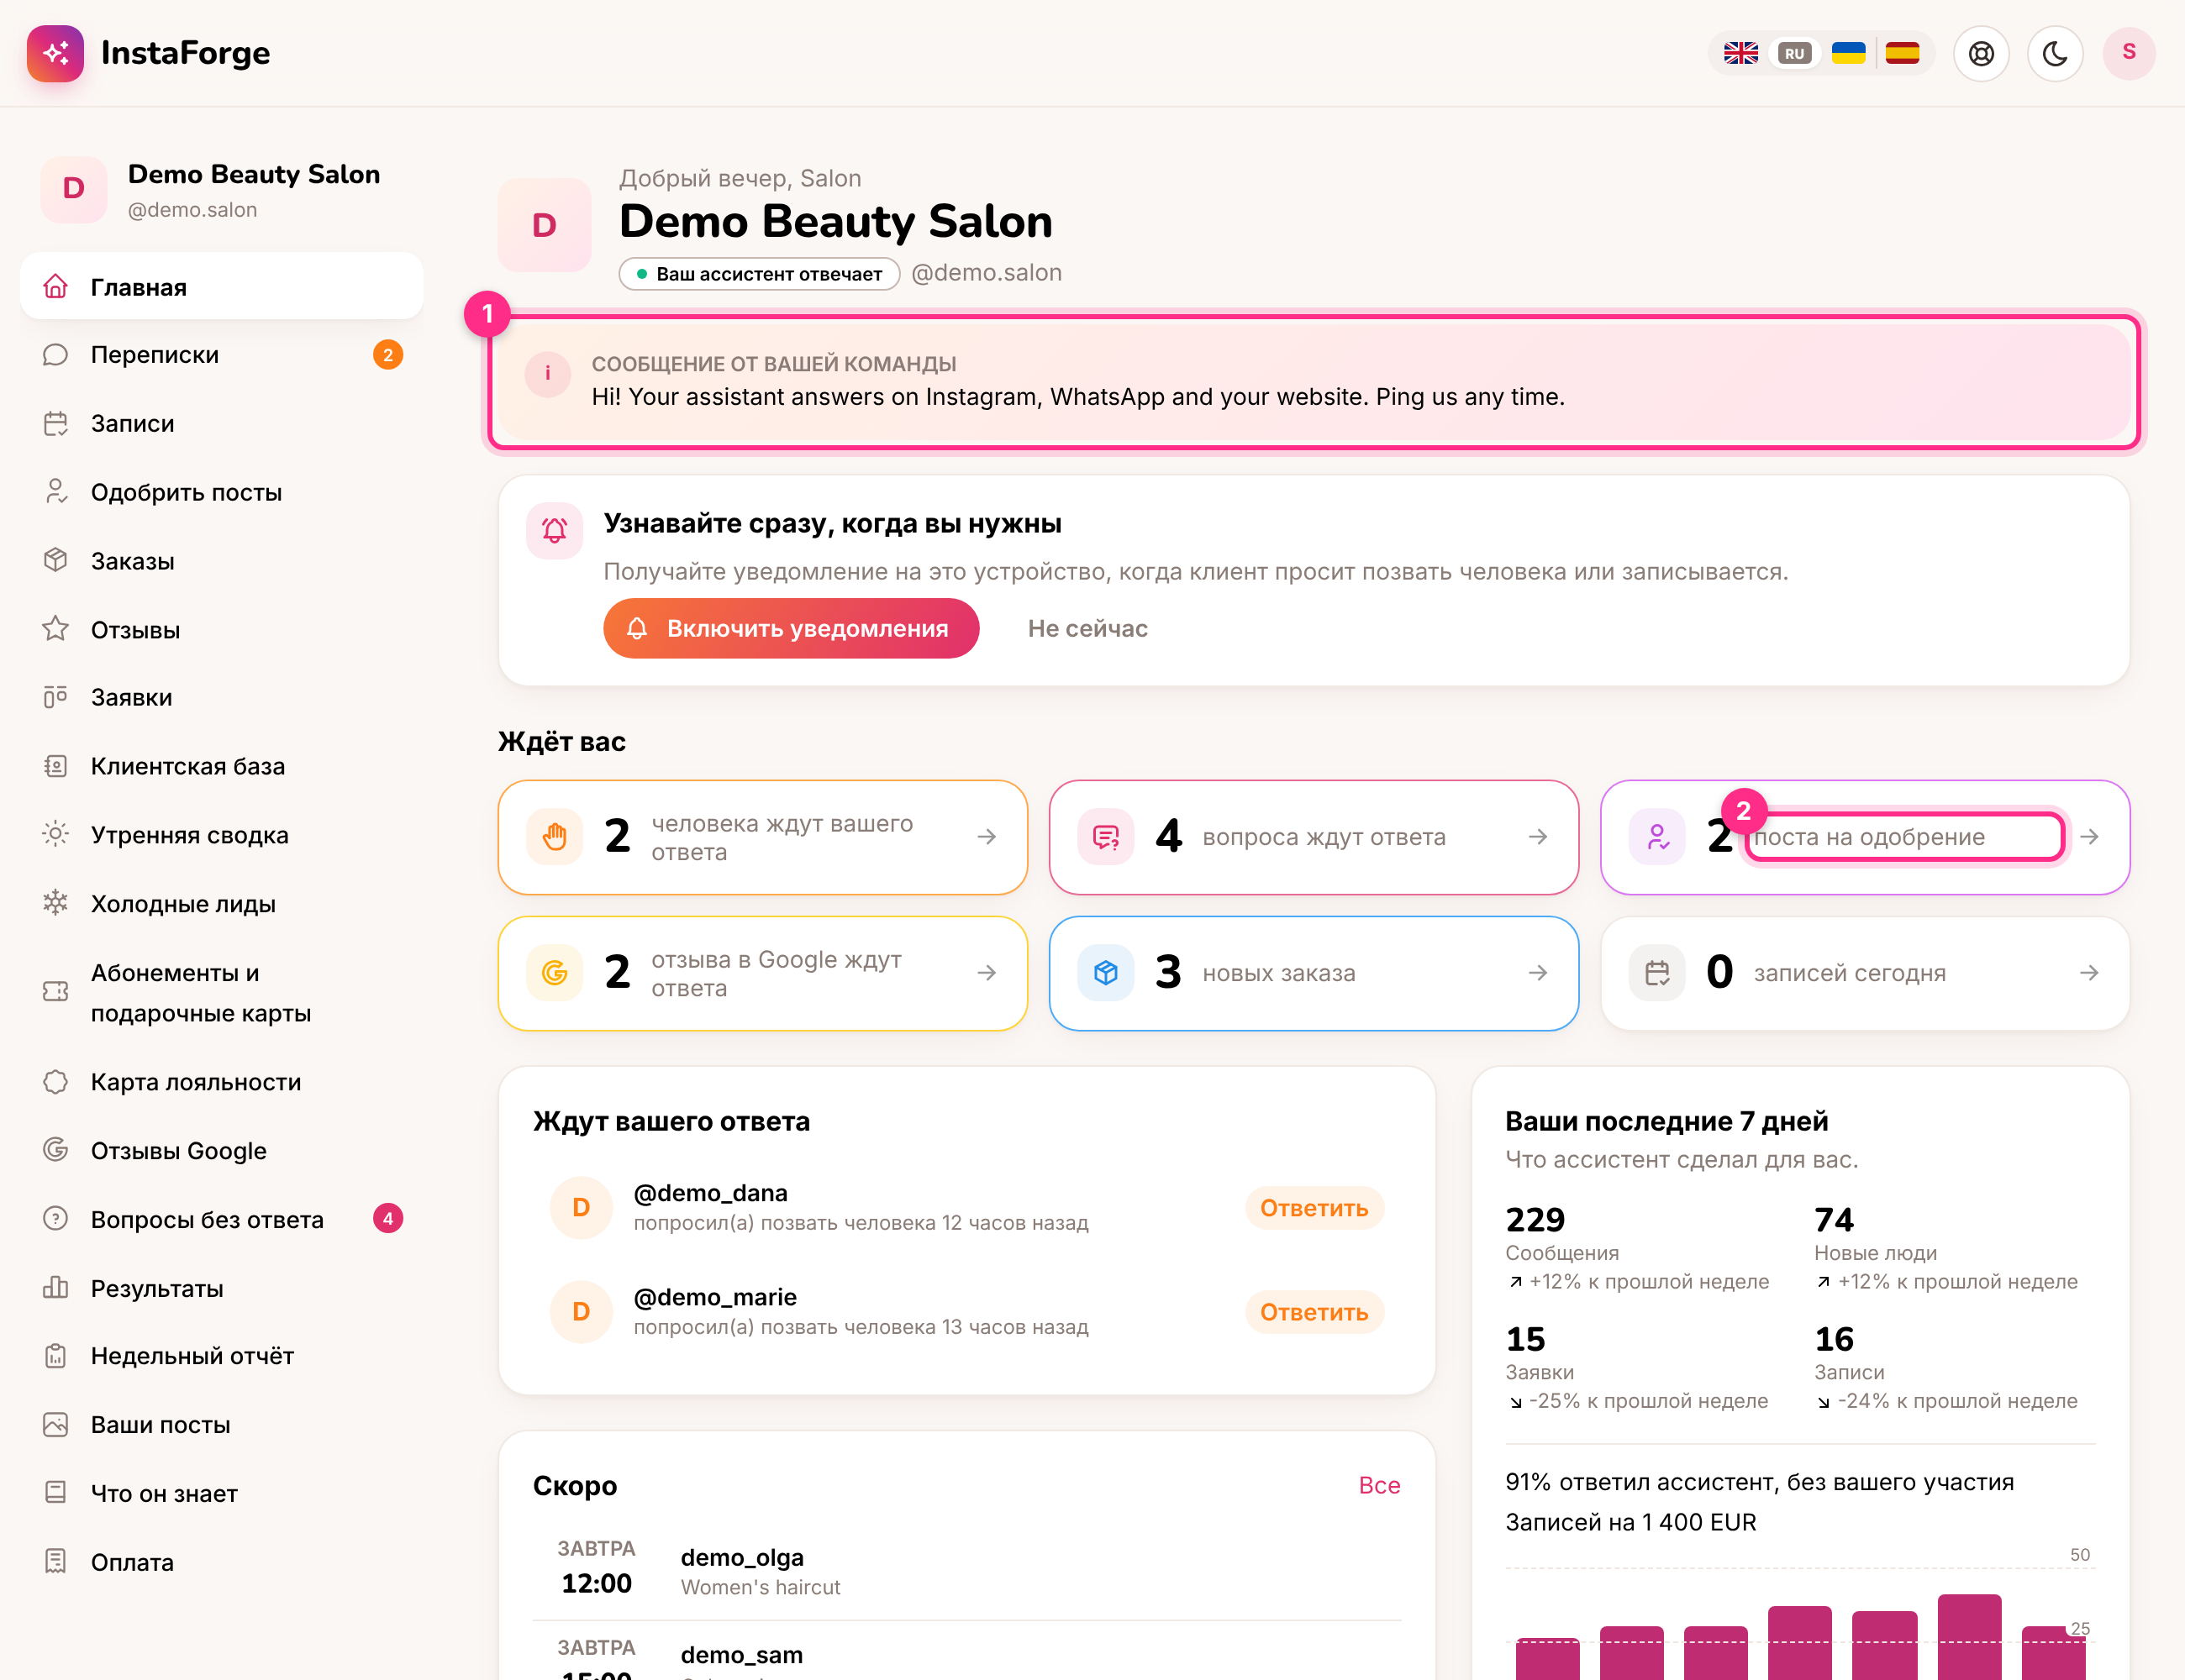
Task: Click the Холодные лиды snowflake icon
Action: (56, 903)
